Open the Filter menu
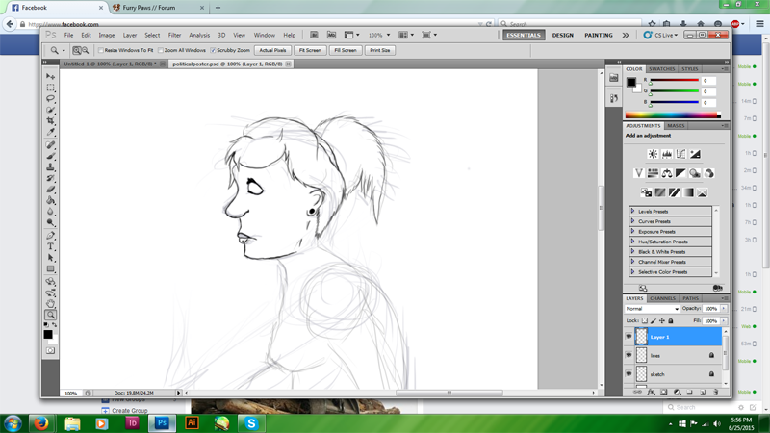Viewport: 770px width, 433px height. 174,35
